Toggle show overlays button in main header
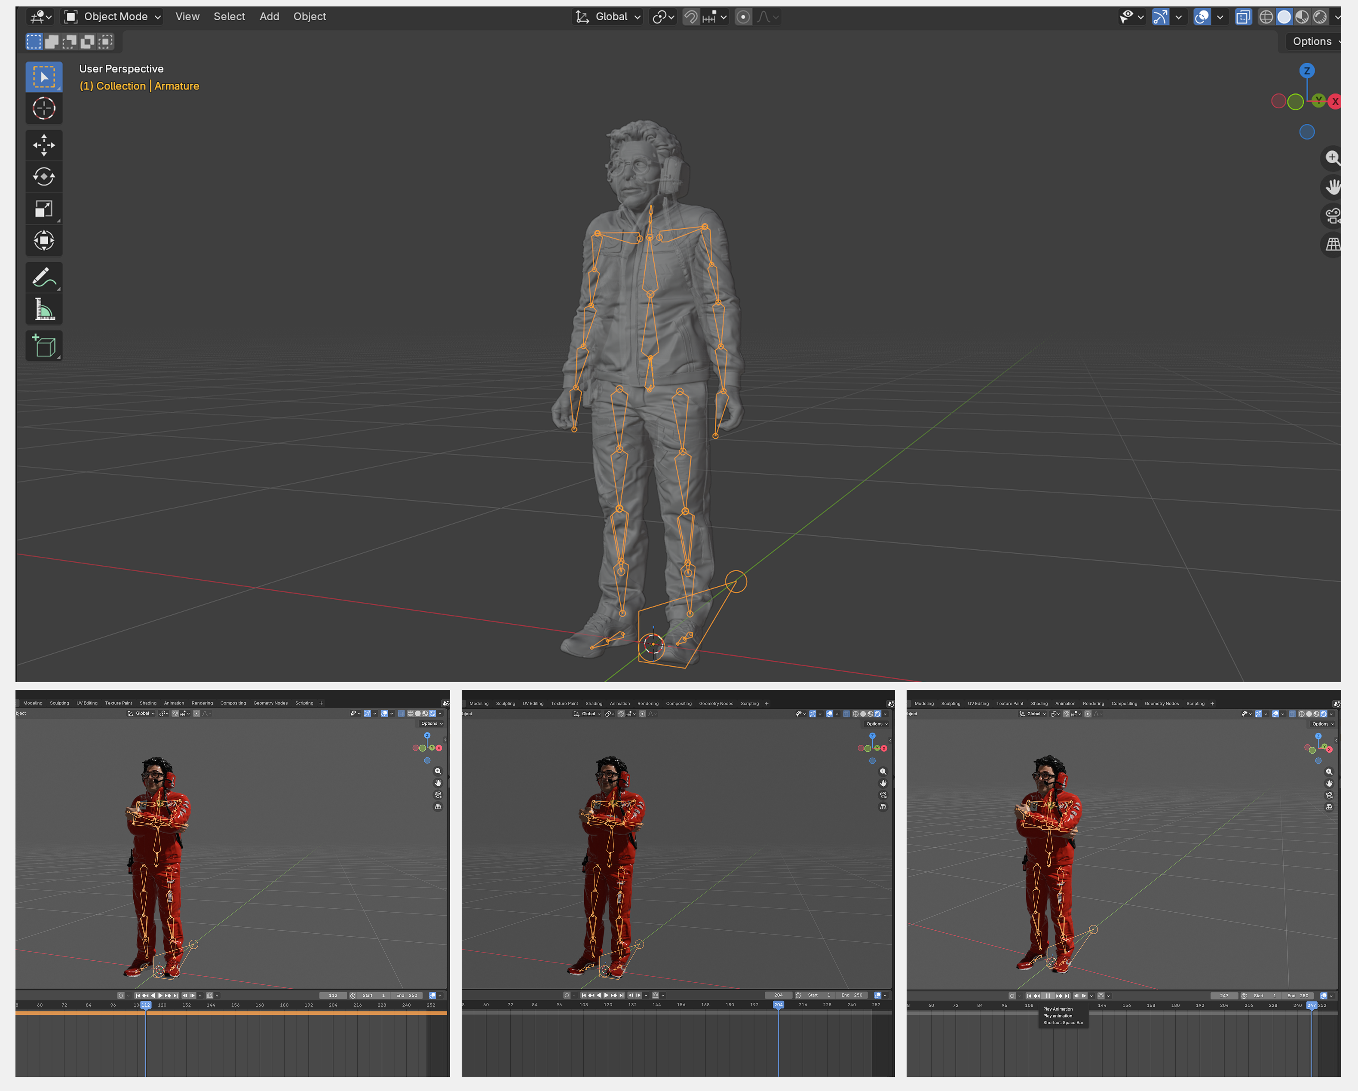 (x=1202, y=17)
